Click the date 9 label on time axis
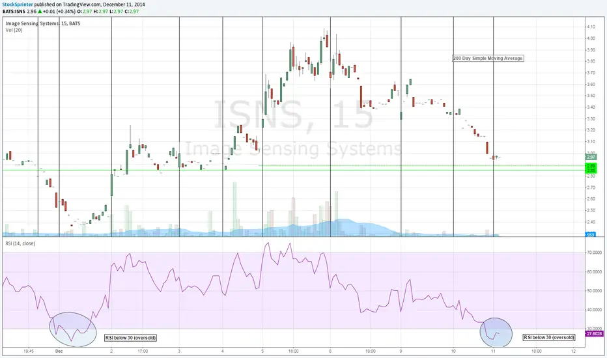The height and width of the screenshot is (358, 607). pos(401,351)
